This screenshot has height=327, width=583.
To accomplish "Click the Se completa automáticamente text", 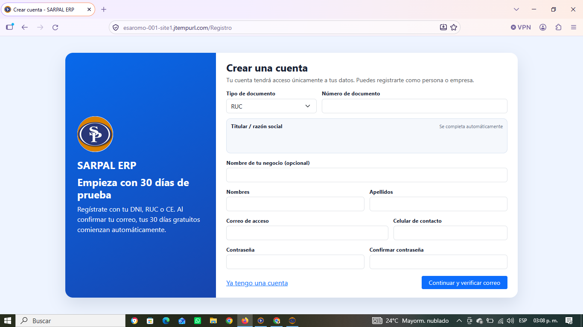I will 471,126.
